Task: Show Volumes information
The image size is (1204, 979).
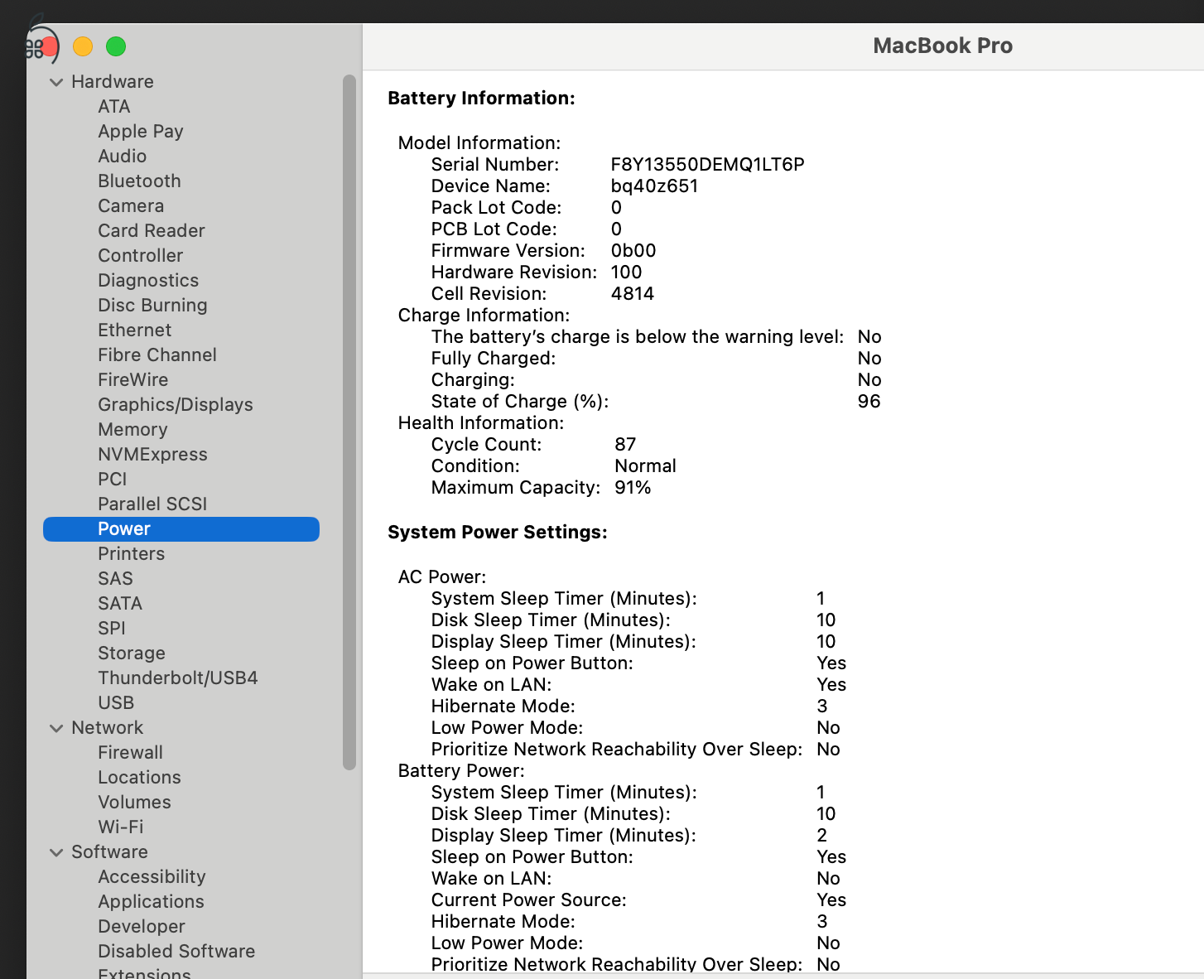Action: pyautogui.click(x=135, y=803)
